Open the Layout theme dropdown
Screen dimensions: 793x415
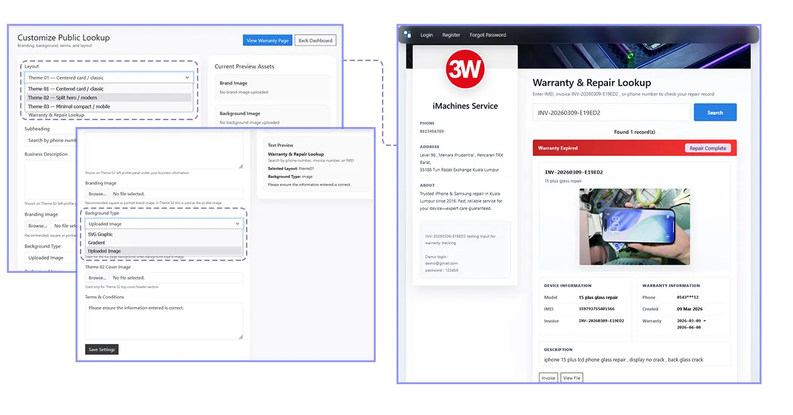(108, 77)
